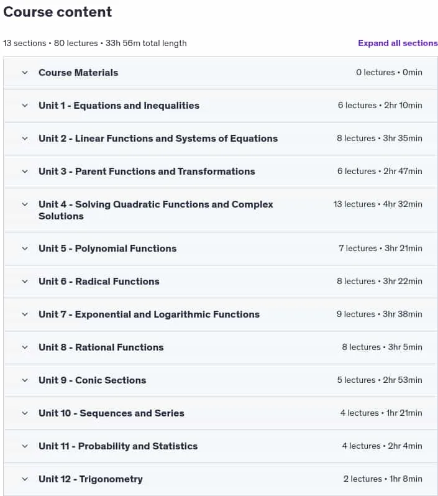Open Unit 11 - Probability and Statistics

pyautogui.click(x=221, y=446)
